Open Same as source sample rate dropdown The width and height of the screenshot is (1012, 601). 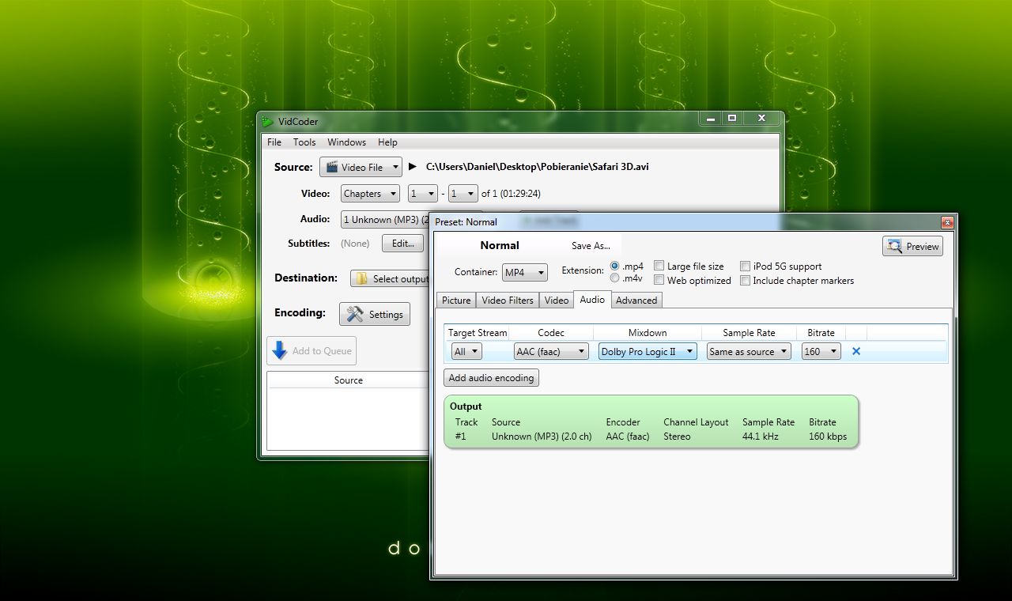[749, 351]
